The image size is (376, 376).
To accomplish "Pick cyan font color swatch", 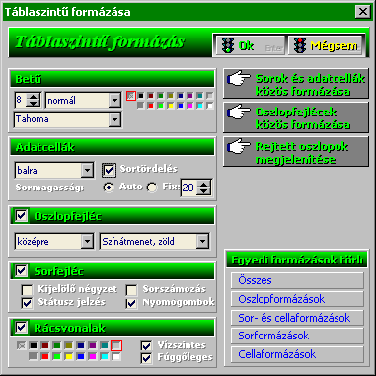I will point(199,106).
